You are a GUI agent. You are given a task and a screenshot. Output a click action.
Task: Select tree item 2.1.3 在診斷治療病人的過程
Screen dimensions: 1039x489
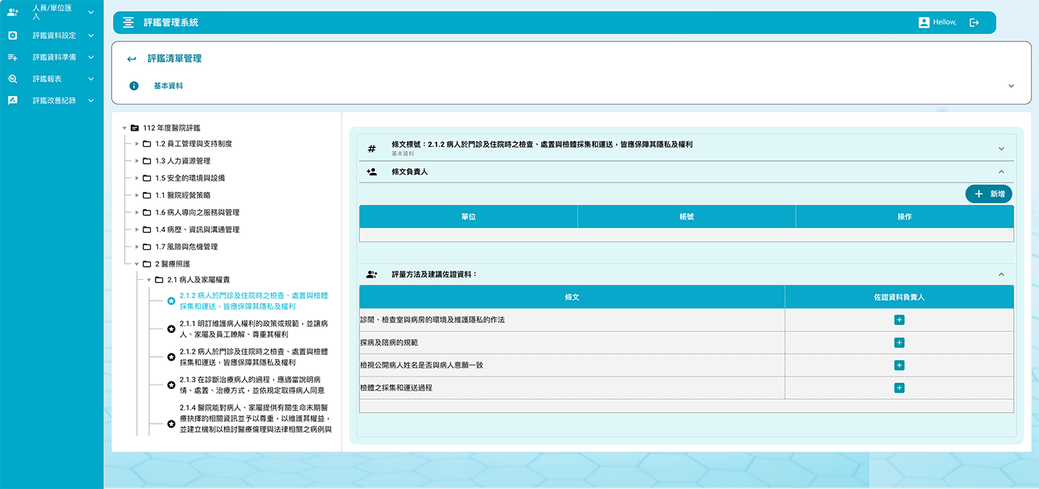251,384
